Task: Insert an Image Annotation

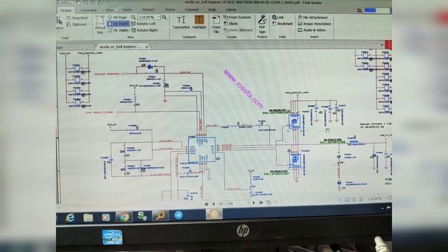Action: click(314, 24)
